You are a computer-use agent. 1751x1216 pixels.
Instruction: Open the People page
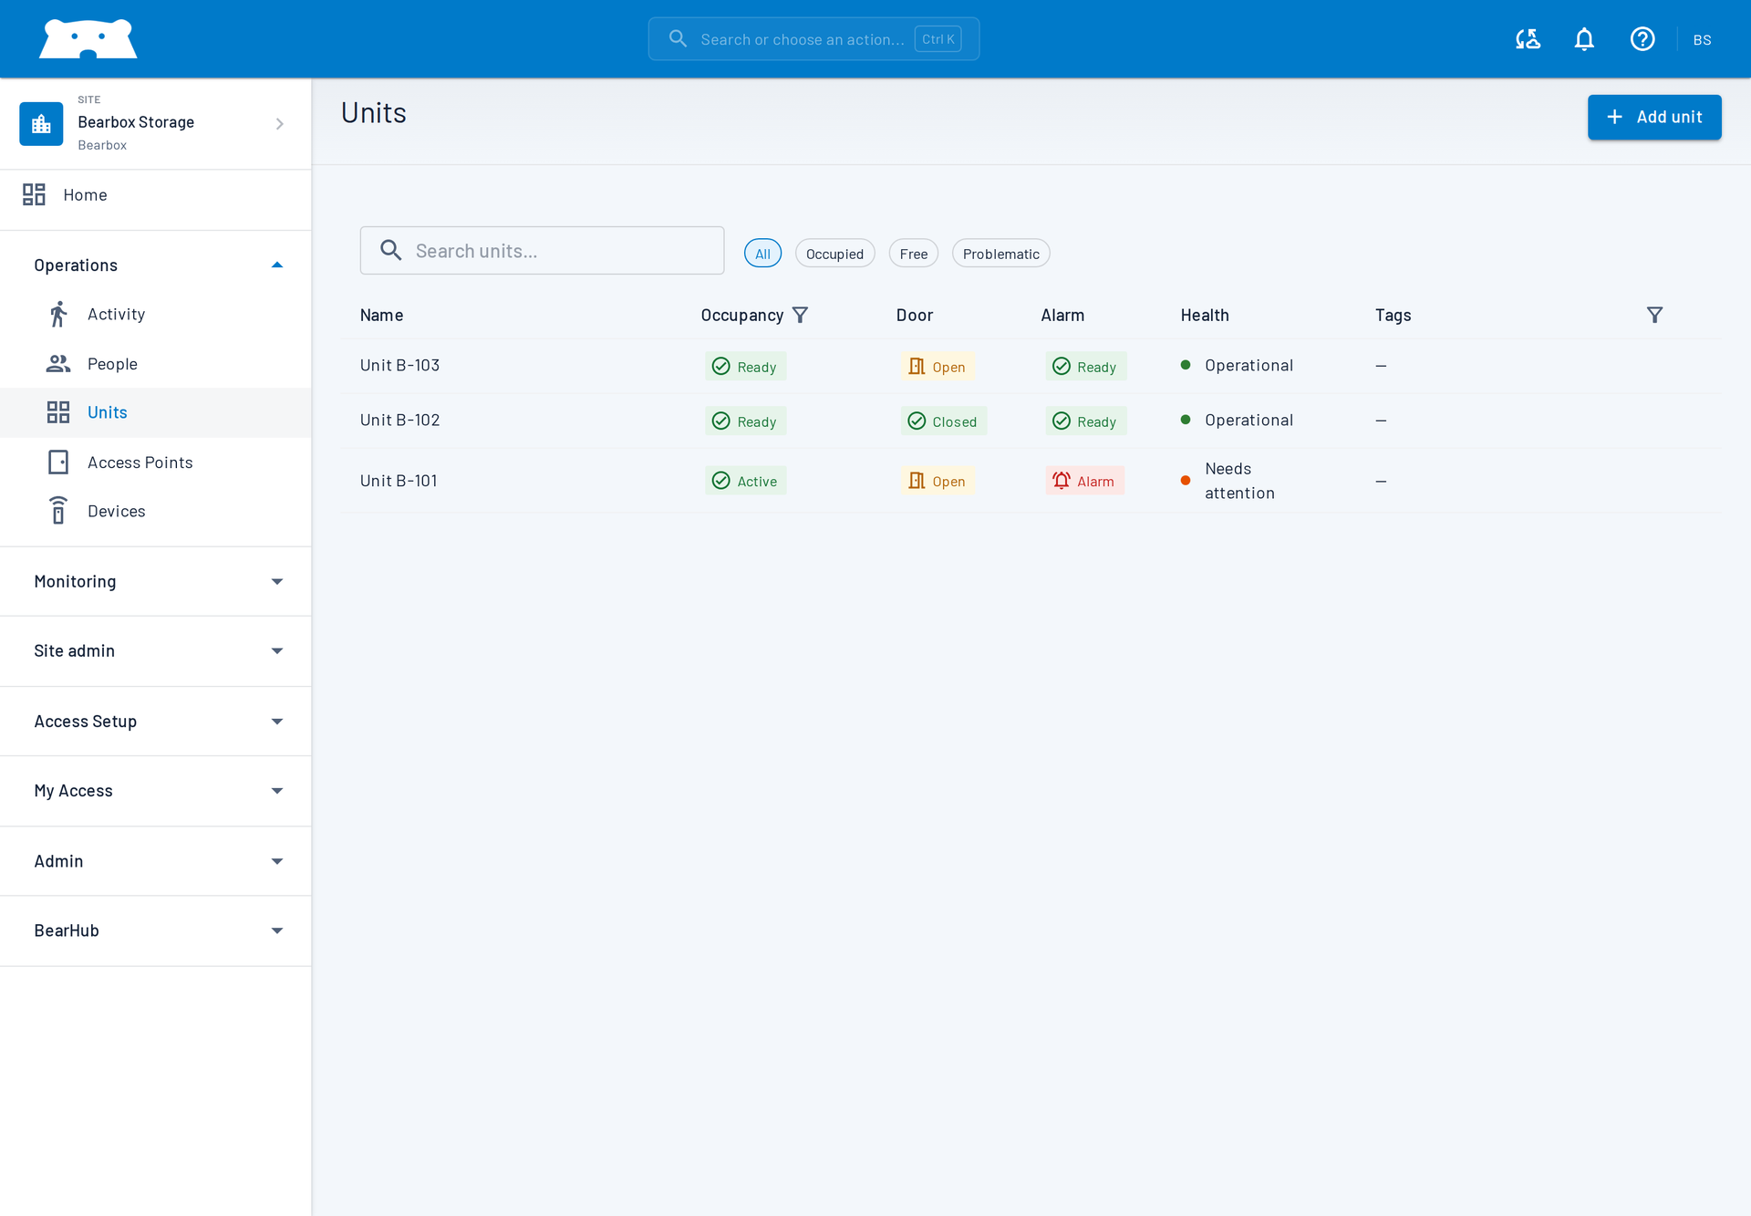155,363
